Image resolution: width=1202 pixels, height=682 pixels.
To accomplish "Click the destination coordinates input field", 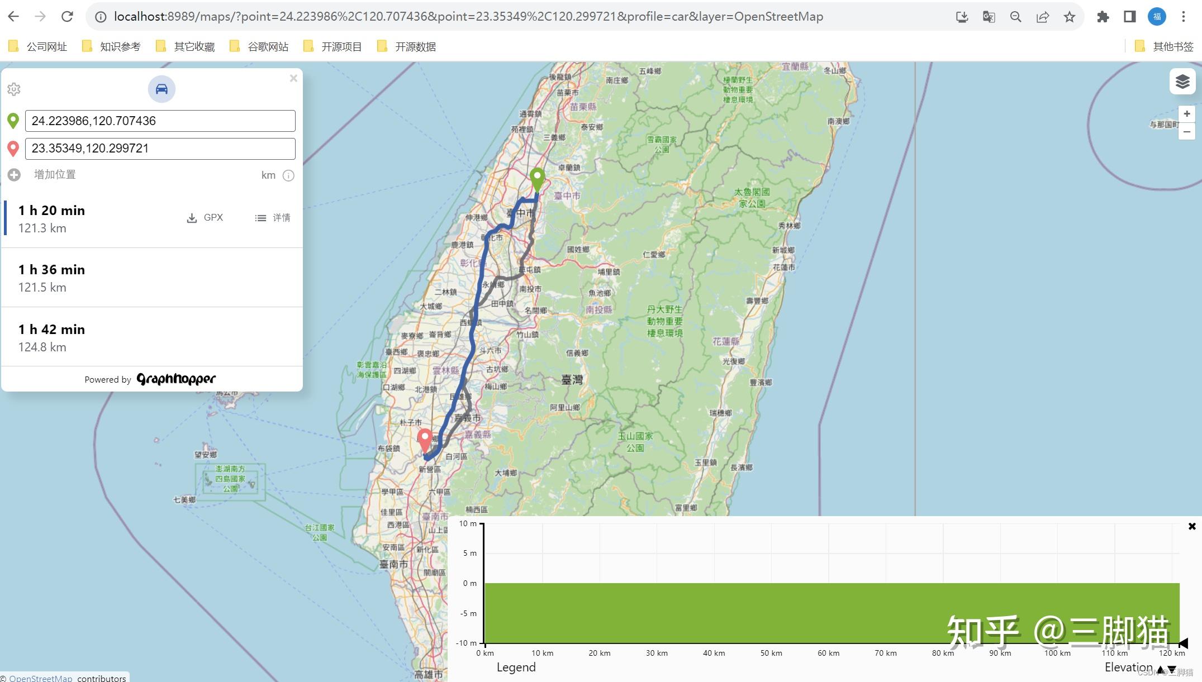I will pos(160,148).
